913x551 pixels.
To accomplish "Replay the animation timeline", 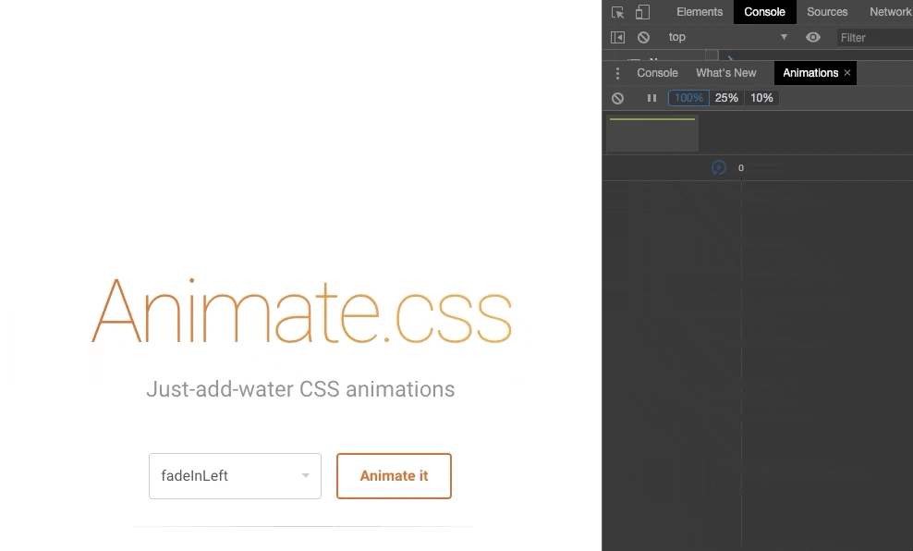I will tap(719, 167).
